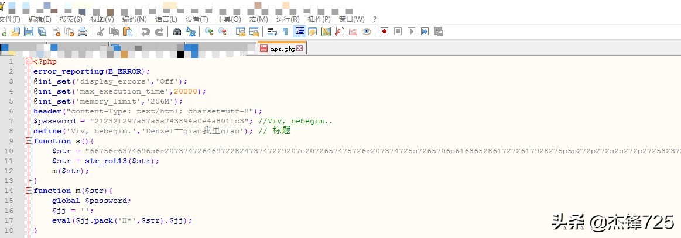Click line number 10 in the margin
Viewport: 681px width, 238px height.
[9, 151]
